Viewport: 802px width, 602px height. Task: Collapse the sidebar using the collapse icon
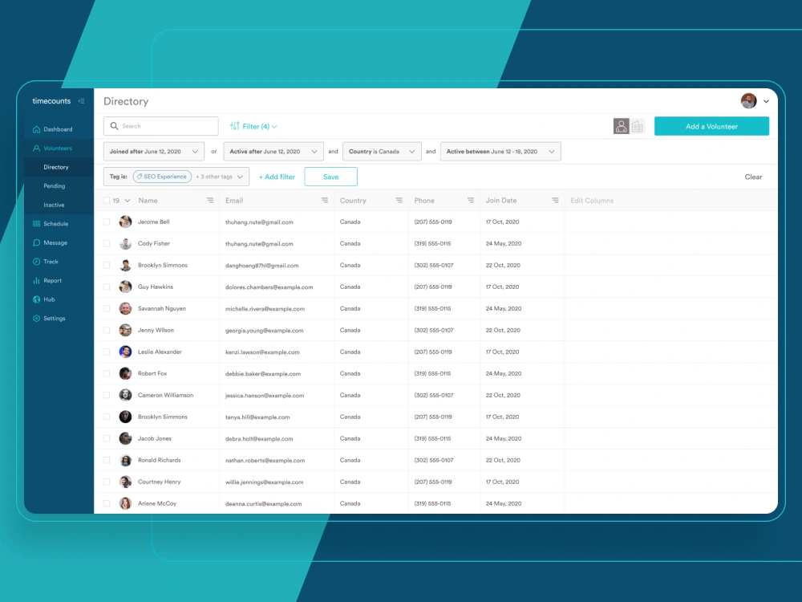coord(79,100)
